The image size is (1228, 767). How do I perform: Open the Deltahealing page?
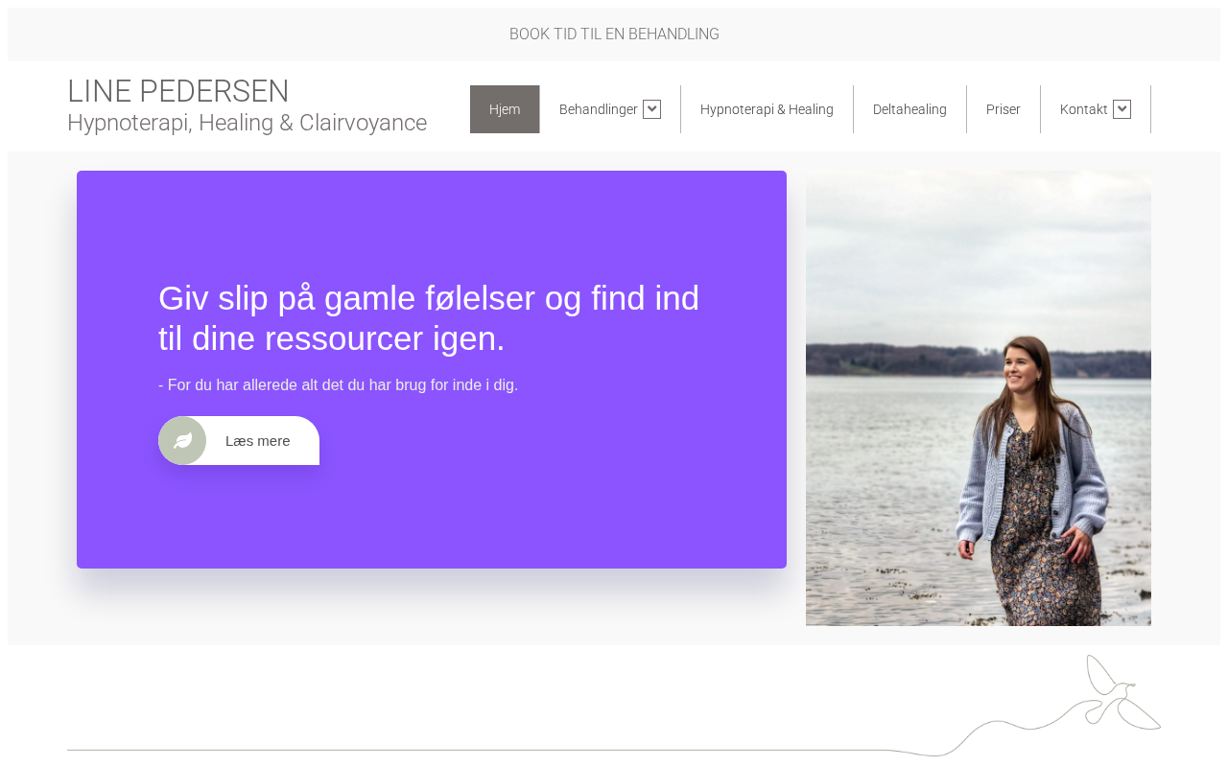(909, 109)
